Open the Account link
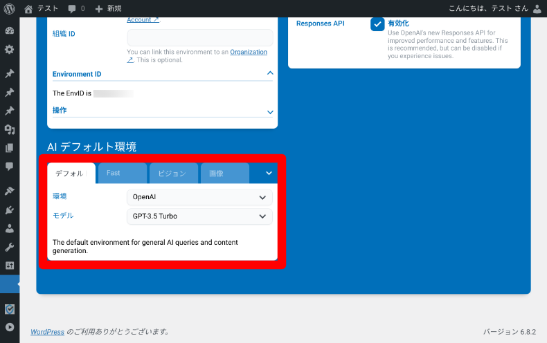 [143, 20]
